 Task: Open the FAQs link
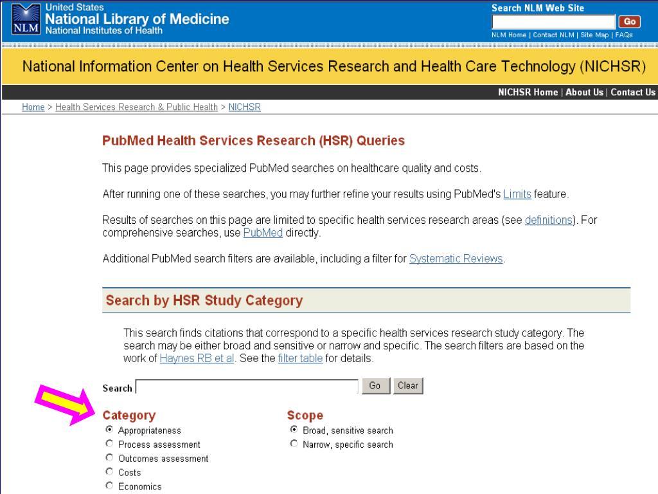tap(623, 35)
